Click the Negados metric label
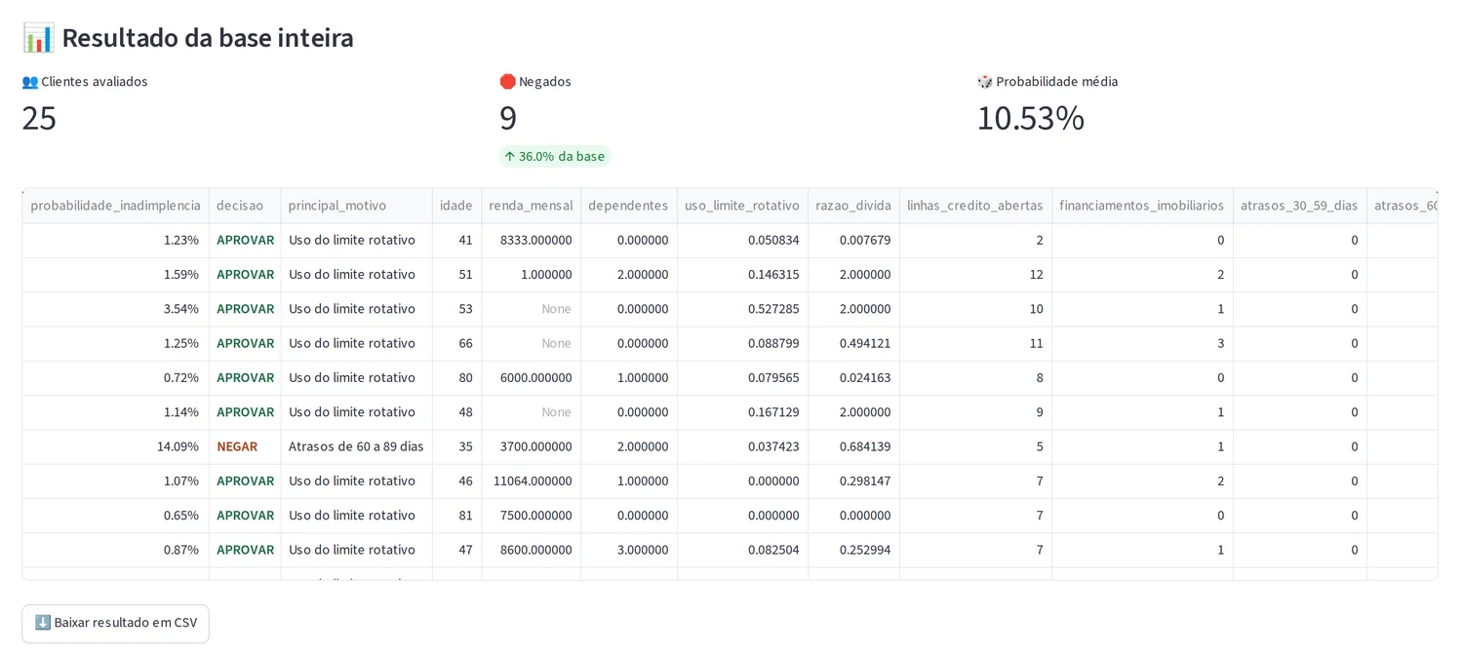Image resolution: width=1463 pixels, height=654 pixels. pos(535,82)
